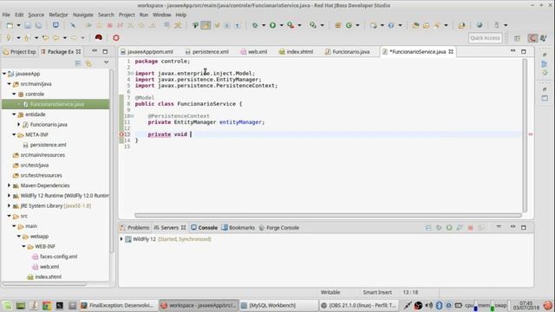Screen dimensions: 555x312
Task: Click the Bluetooth tray icon
Action: [x=439, y=305]
